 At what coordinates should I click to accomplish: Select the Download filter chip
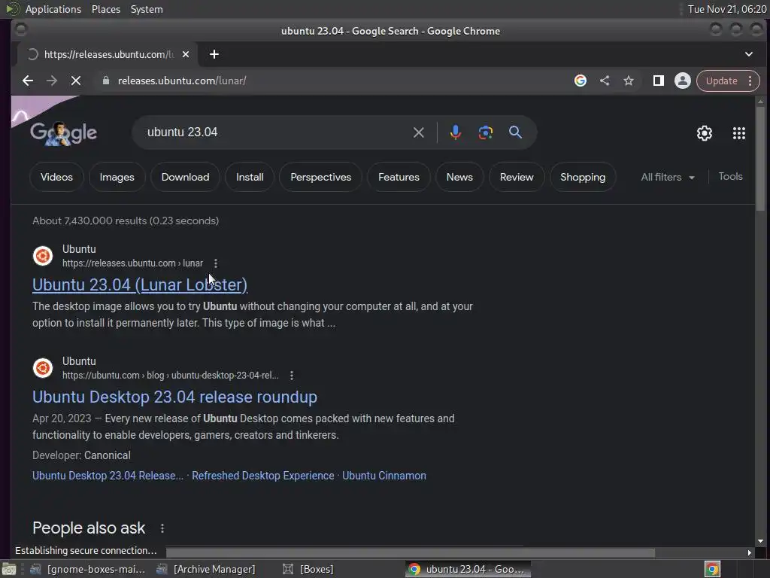[185, 177]
